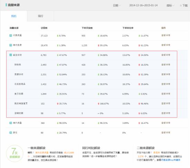Open 查看详情 for the 6,783 visitors row
This screenshot has width=190, height=168.
(165, 55)
